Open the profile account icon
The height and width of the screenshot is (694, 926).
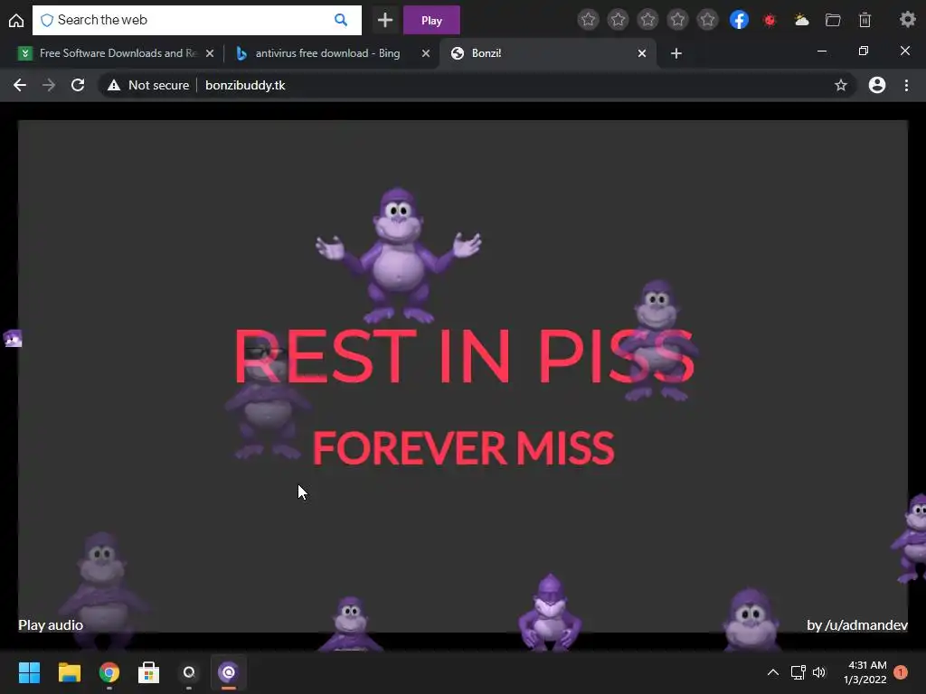tap(877, 85)
